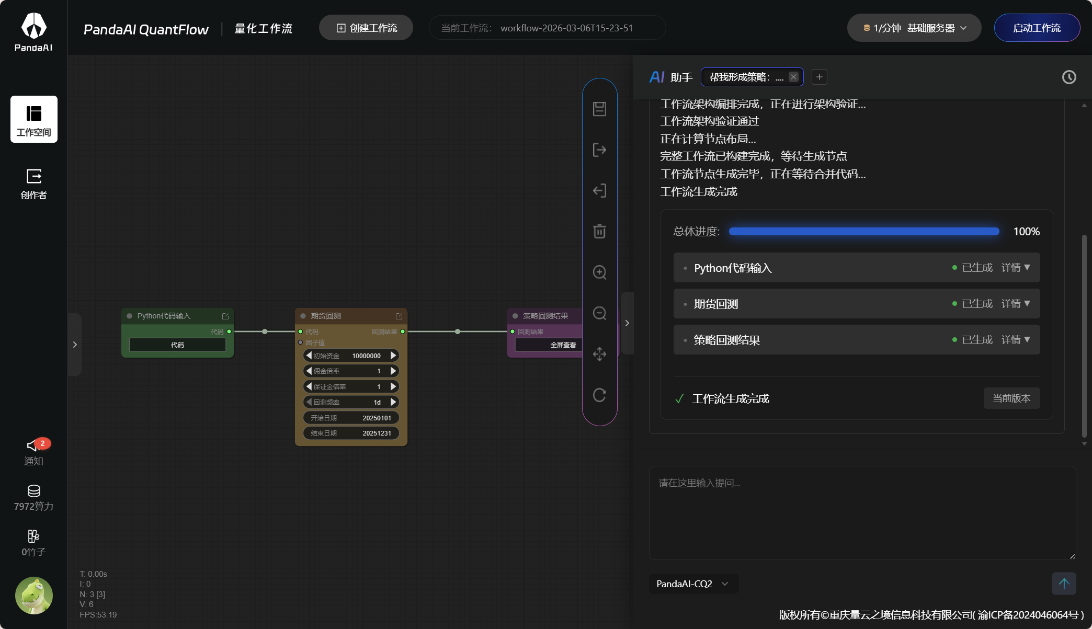Increase the 初始资金 value with right arrow
Screen dimensions: 1092x629
coord(393,356)
